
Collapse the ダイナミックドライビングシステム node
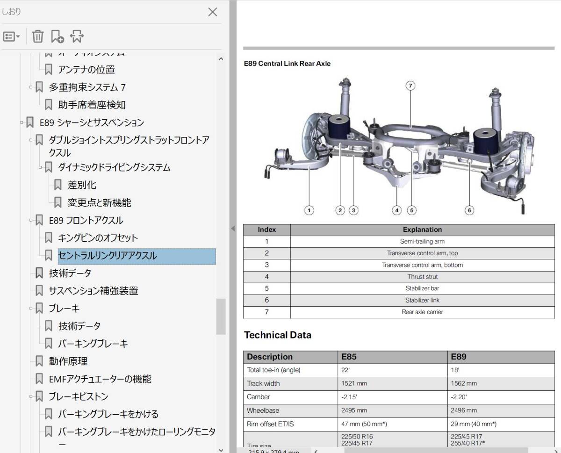tap(40, 167)
